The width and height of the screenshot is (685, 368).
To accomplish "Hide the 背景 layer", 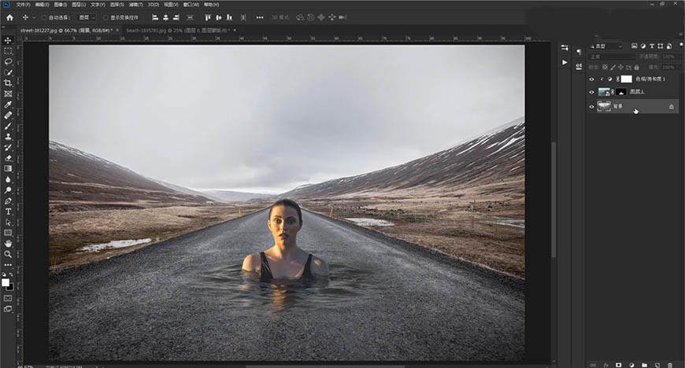I will pyautogui.click(x=591, y=106).
